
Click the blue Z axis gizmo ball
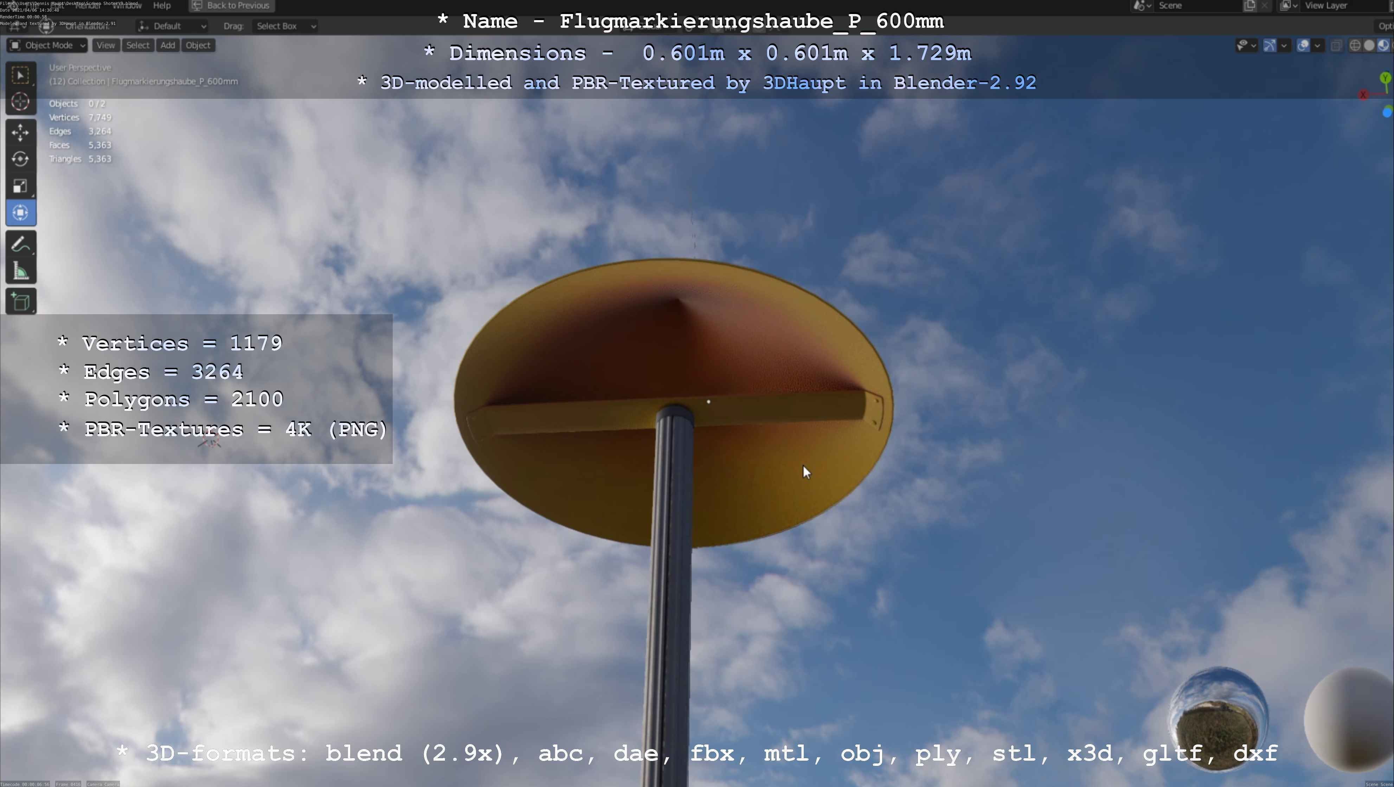(1388, 112)
